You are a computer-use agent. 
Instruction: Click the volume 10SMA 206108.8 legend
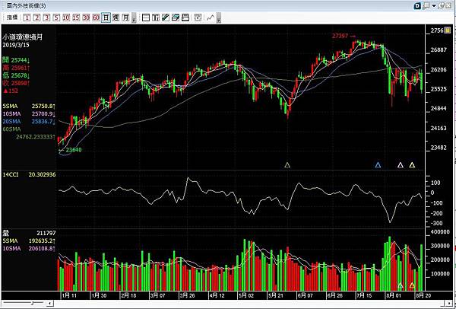[x=29, y=248]
